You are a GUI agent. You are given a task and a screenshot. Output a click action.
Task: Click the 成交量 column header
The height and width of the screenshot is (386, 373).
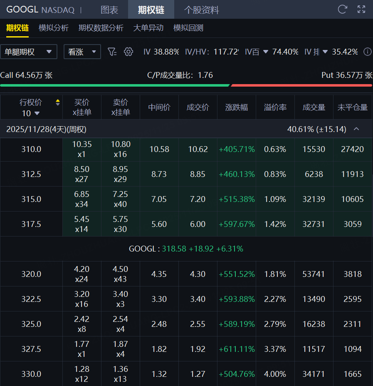point(314,107)
